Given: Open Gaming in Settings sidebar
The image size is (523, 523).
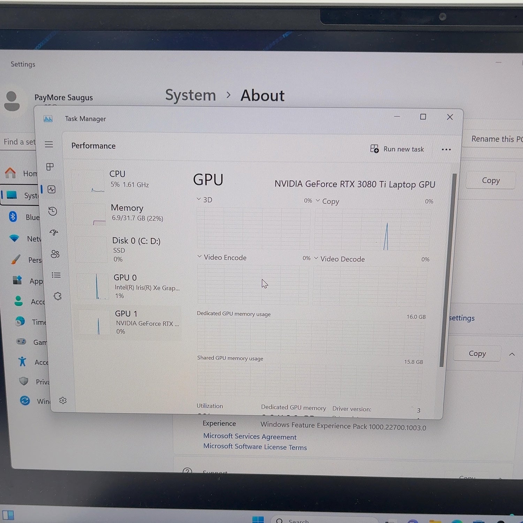Looking at the screenshot, I should 31,342.
